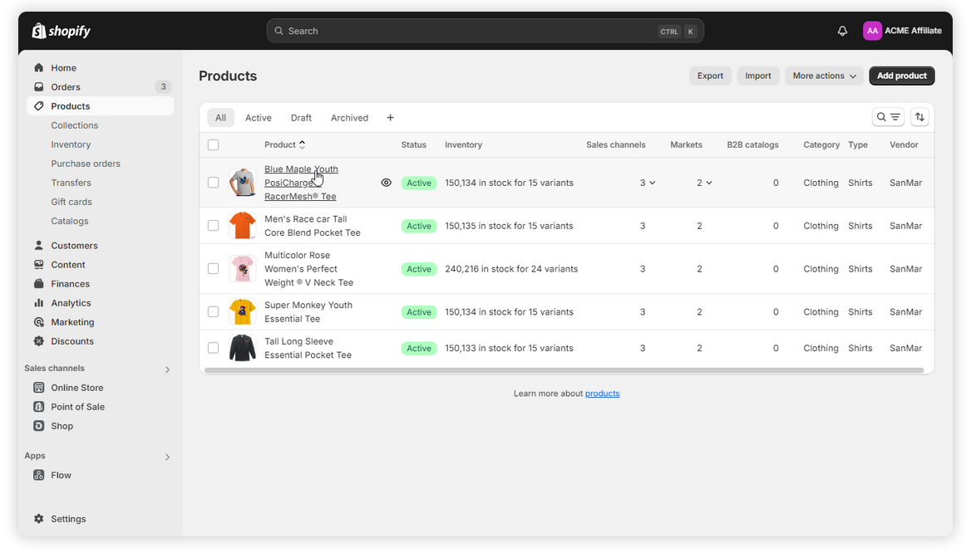Switch to the Draft tab
This screenshot has width=966, height=553.
click(301, 118)
